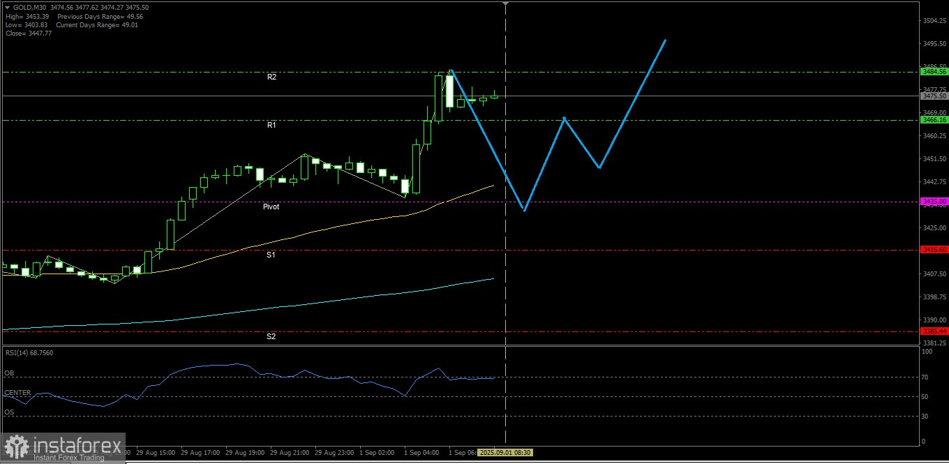Screen dimensions: 949x464
Task: Click the 3442.75 price axis value
Action: coord(934,181)
